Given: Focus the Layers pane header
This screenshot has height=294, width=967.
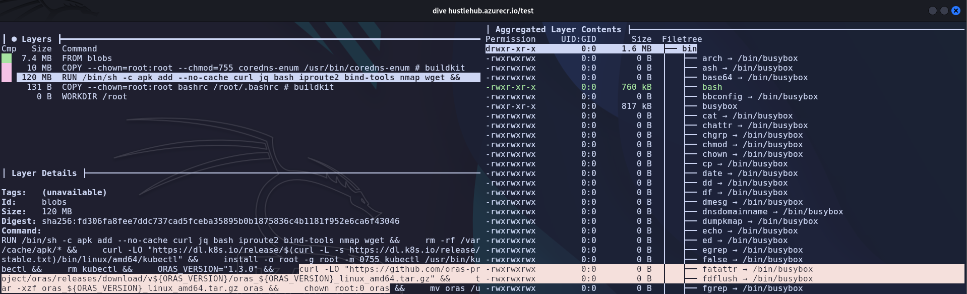Looking at the screenshot, I should (x=36, y=39).
